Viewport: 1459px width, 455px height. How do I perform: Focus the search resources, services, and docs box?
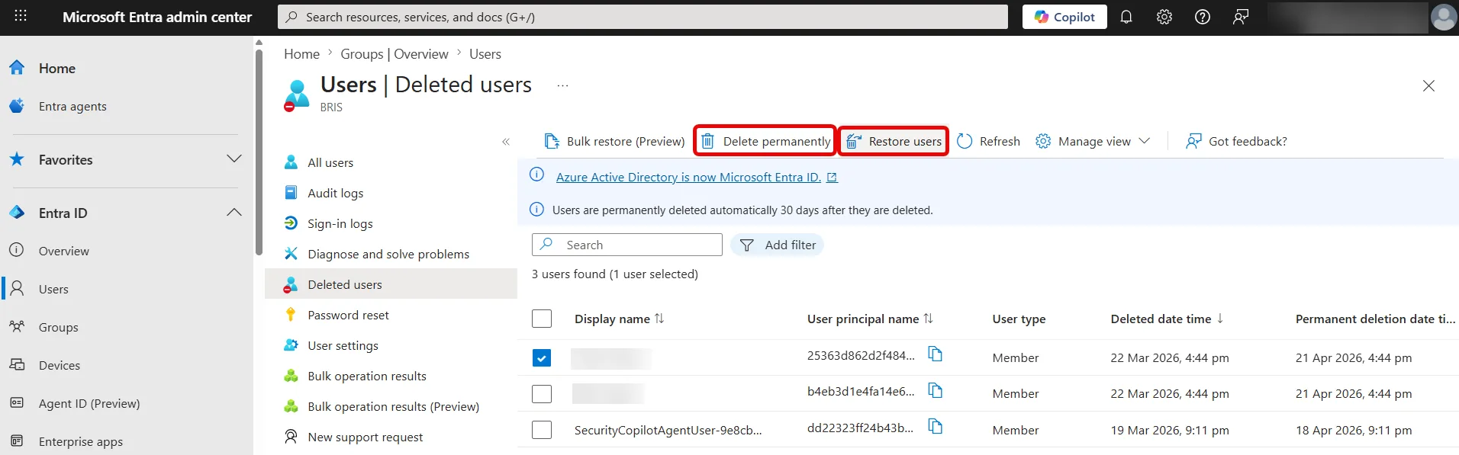[643, 17]
